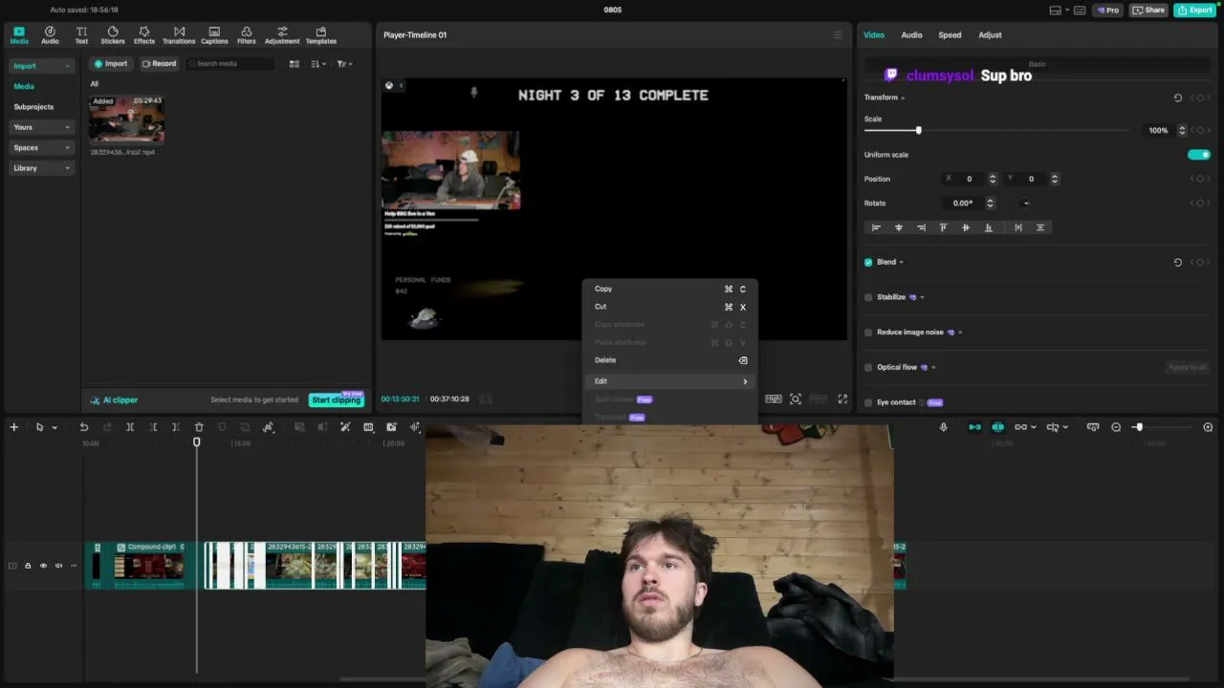
Task: Open the selection tool dropdown arrow
Action: (x=55, y=428)
